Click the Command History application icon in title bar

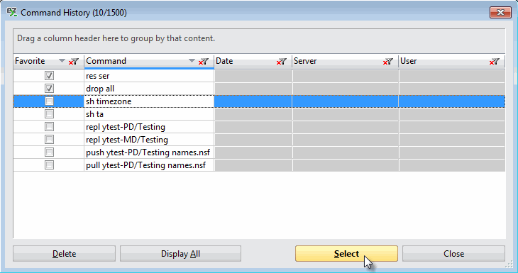(x=12, y=13)
